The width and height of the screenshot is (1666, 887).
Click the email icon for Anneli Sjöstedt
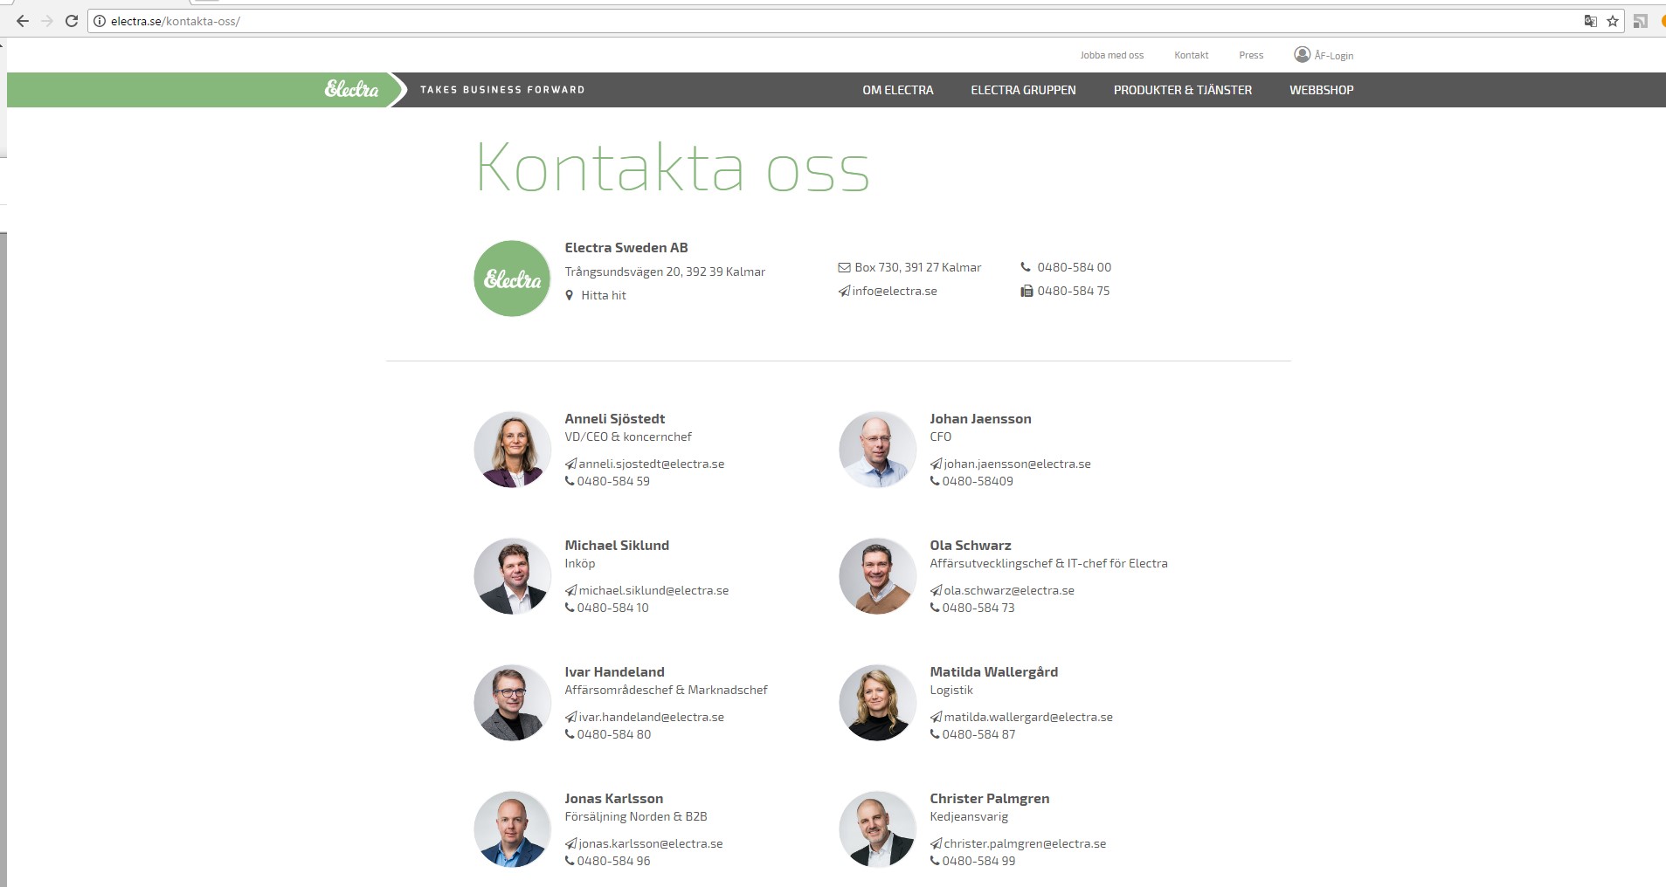(x=570, y=464)
